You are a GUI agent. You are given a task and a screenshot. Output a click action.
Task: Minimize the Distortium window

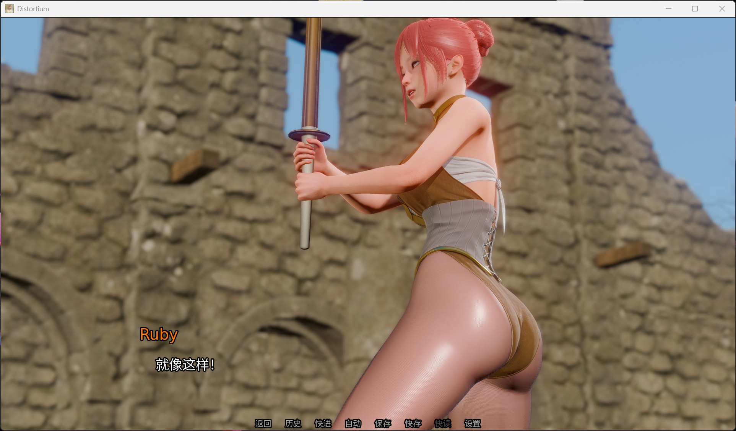668,8
